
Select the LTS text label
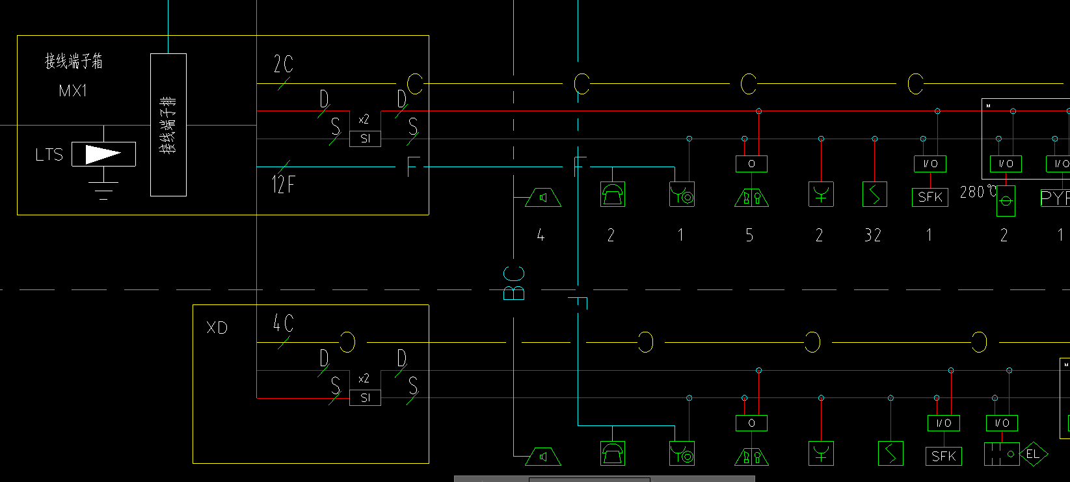pyautogui.click(x=49, y=155)
